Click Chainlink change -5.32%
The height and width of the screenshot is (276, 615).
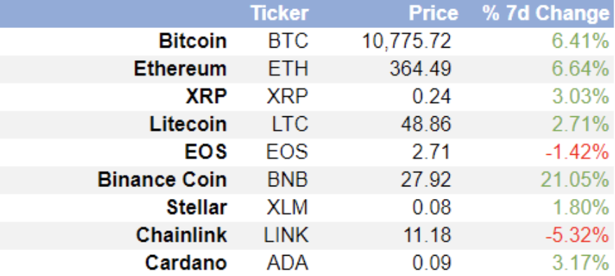577,235
